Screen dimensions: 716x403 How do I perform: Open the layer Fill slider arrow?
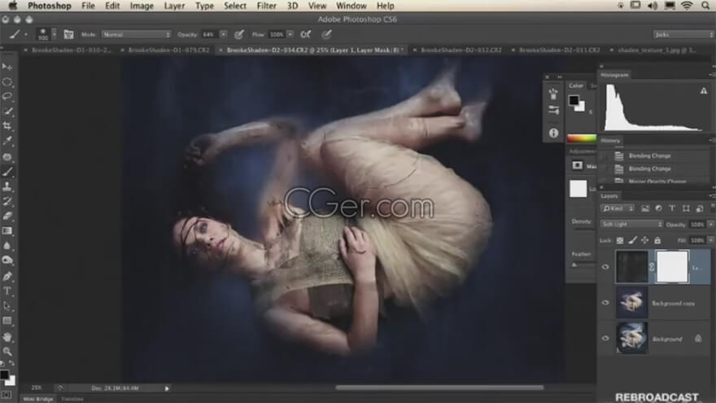point(710,240)
